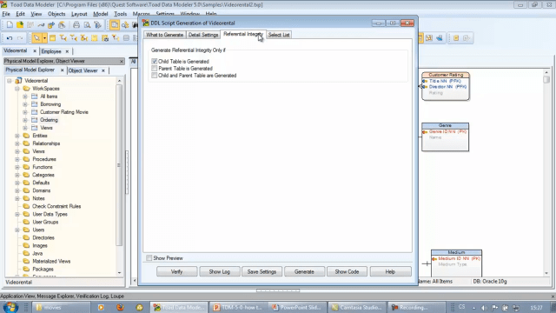Click the Windows Start orb
This screenshot has height=313, width=556.
(x=10, y=307)
